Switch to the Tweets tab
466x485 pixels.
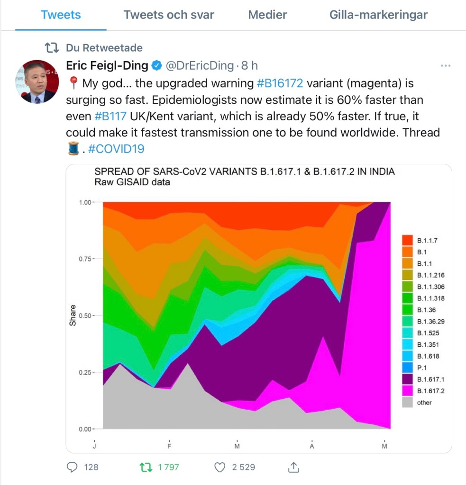coord(60,15)
